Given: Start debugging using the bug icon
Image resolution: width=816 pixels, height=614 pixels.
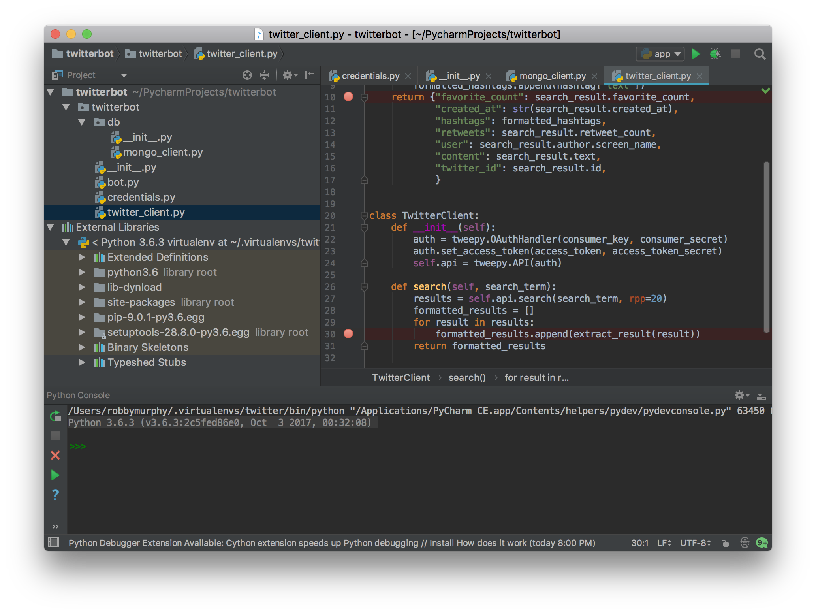Looking at the screenshot, I should click(716, 54).
